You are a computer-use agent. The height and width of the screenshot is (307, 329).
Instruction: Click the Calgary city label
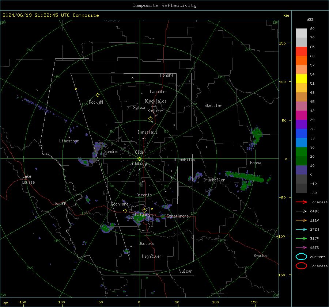coord(143,215)
